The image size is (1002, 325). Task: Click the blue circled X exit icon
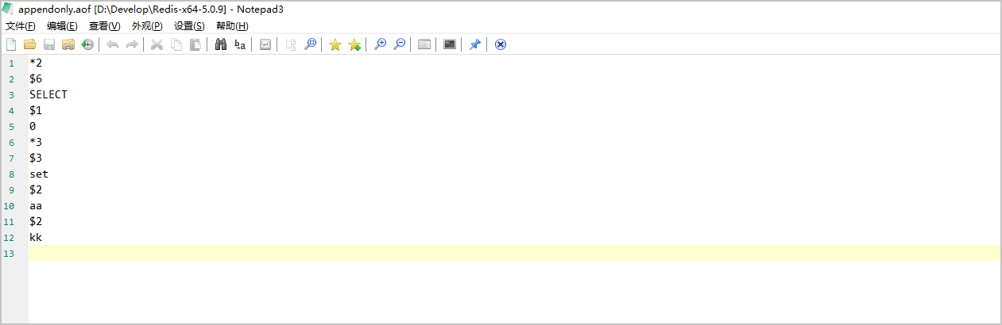[501, 44]
